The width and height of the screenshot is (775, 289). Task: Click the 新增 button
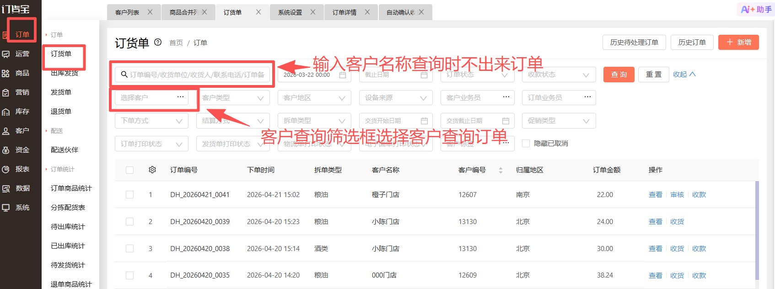coord(738,42)
